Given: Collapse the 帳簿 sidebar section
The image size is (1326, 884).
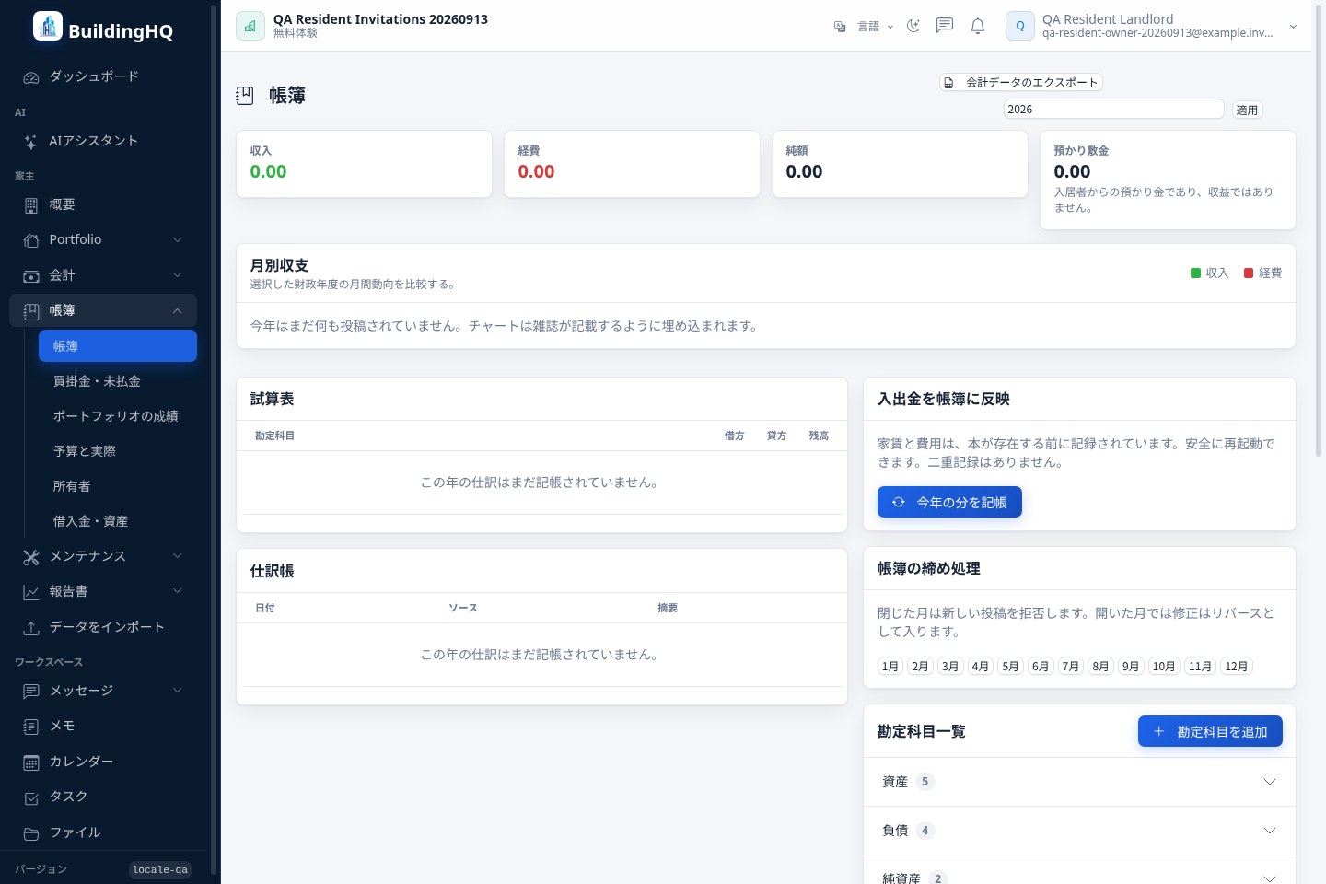Looking at the screenshot, I should point(103,310).
